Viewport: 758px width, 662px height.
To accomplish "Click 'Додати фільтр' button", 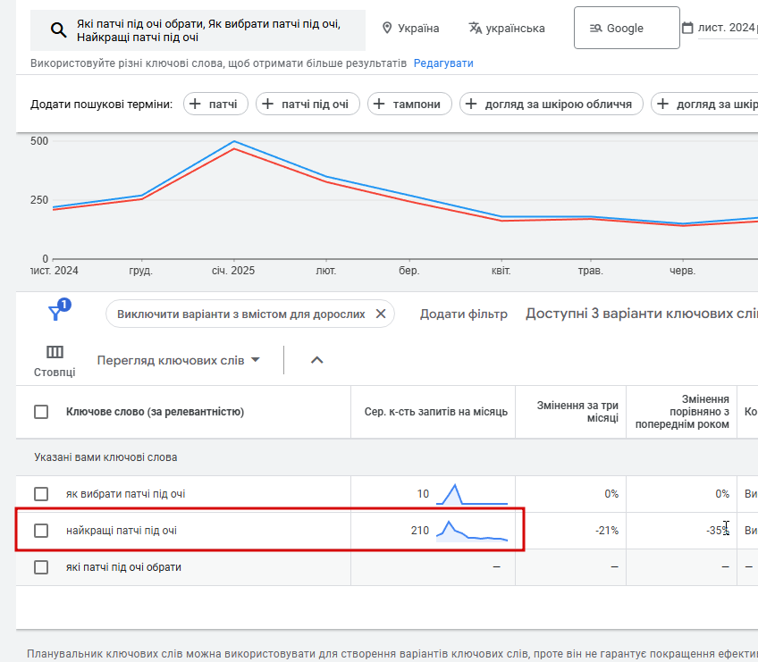I will (x=464, y=314).
